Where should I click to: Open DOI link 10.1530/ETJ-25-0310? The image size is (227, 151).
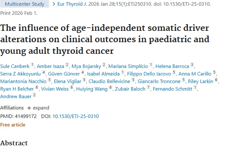(x=75, y=116)
